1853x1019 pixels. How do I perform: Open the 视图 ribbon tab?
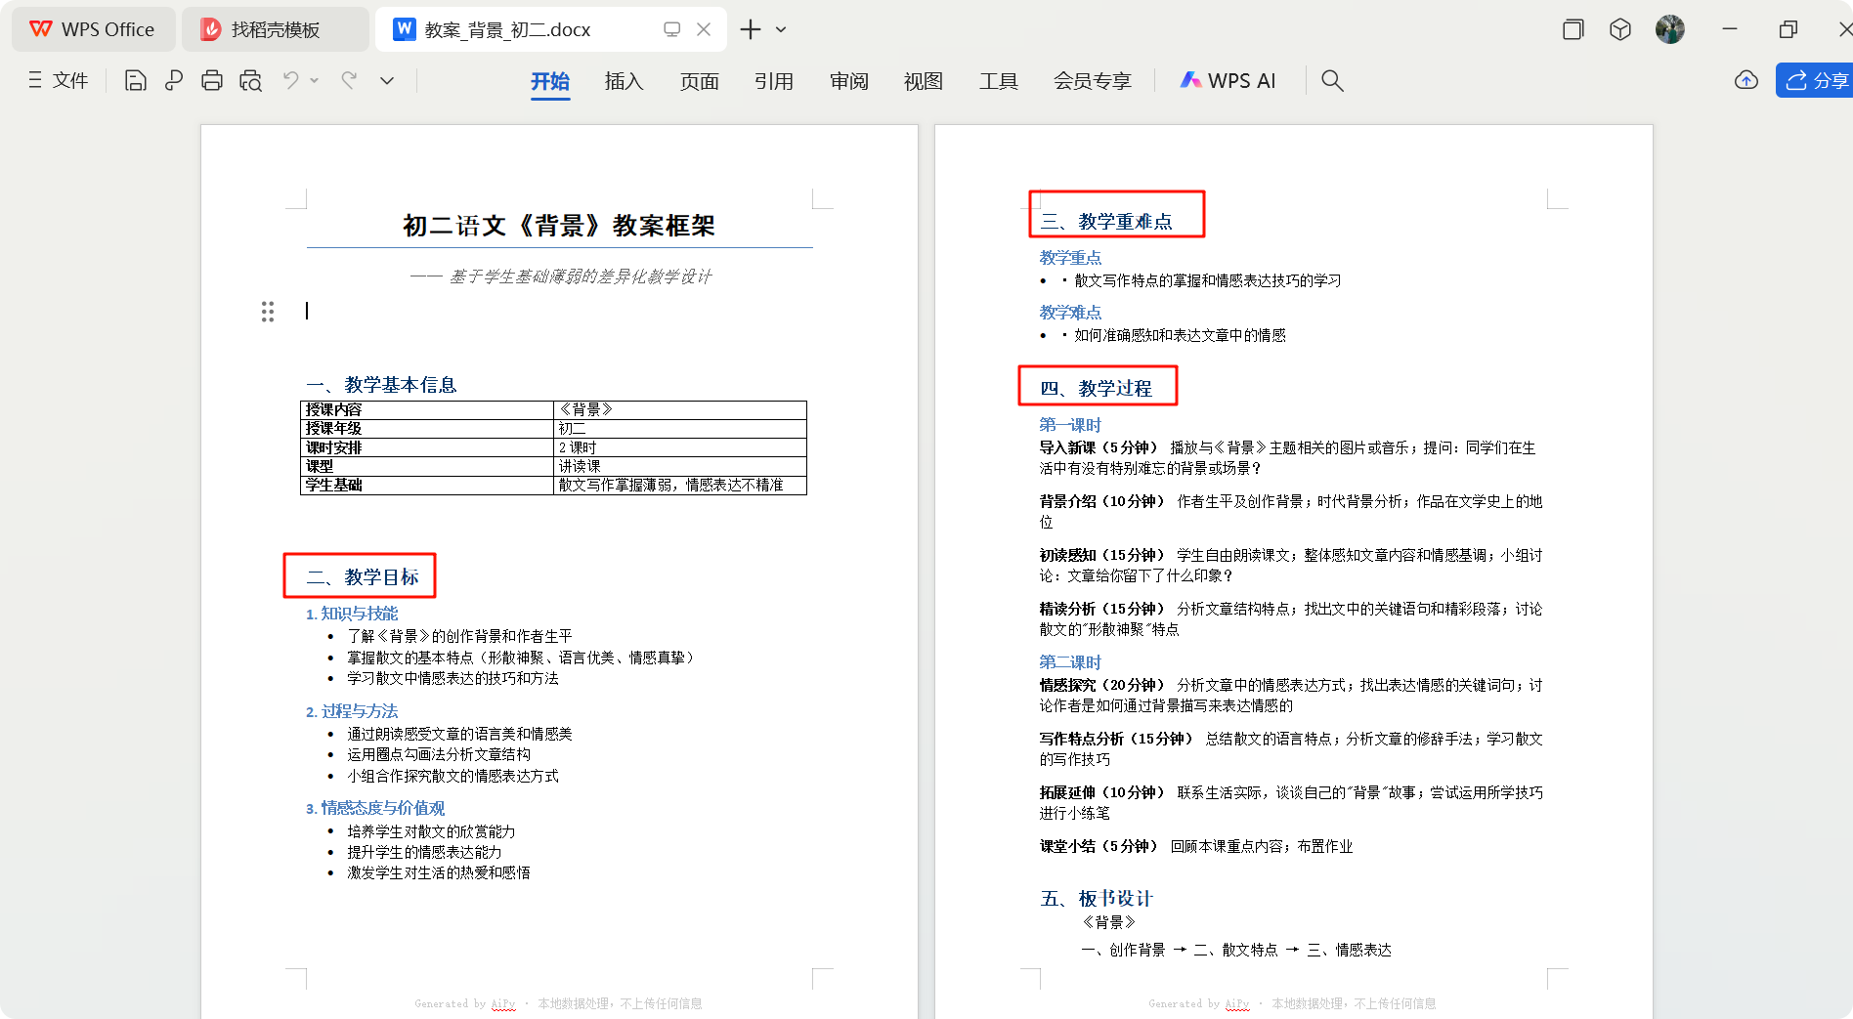click(x=924, y=81)
